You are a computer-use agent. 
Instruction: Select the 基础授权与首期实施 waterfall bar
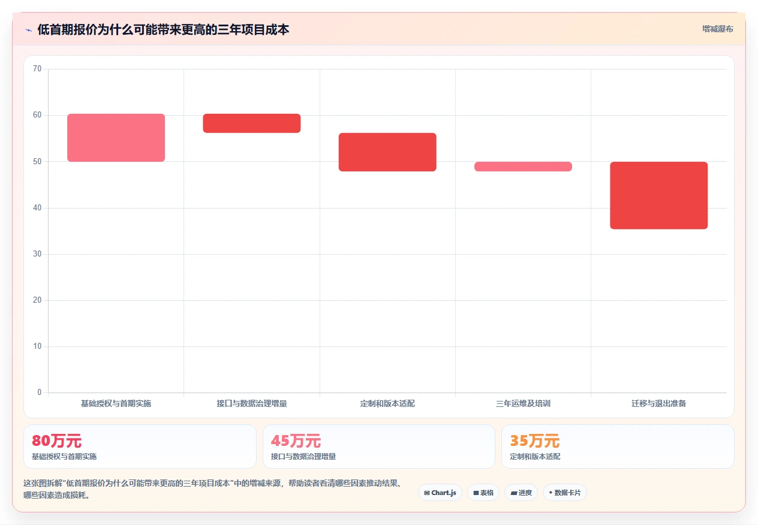116,138
